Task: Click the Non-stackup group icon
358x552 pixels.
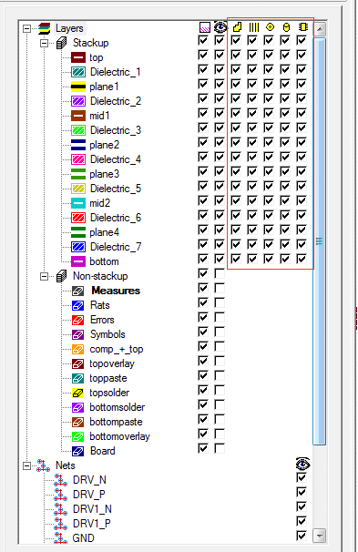Action: (x=61, y=276)
